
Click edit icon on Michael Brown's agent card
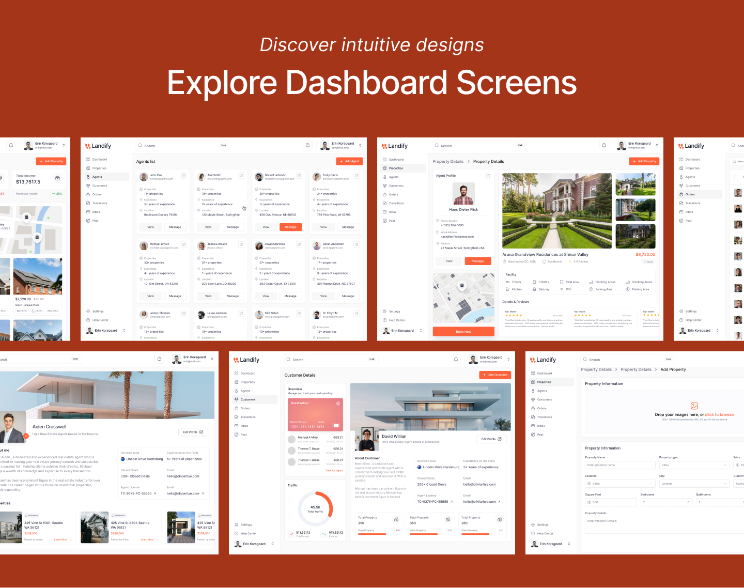pos(183,244)
